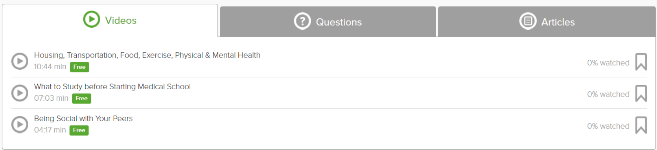Open Housing, Transportation, Food, Exercise title link
This screenshot has width=657, height=150.
147,55
